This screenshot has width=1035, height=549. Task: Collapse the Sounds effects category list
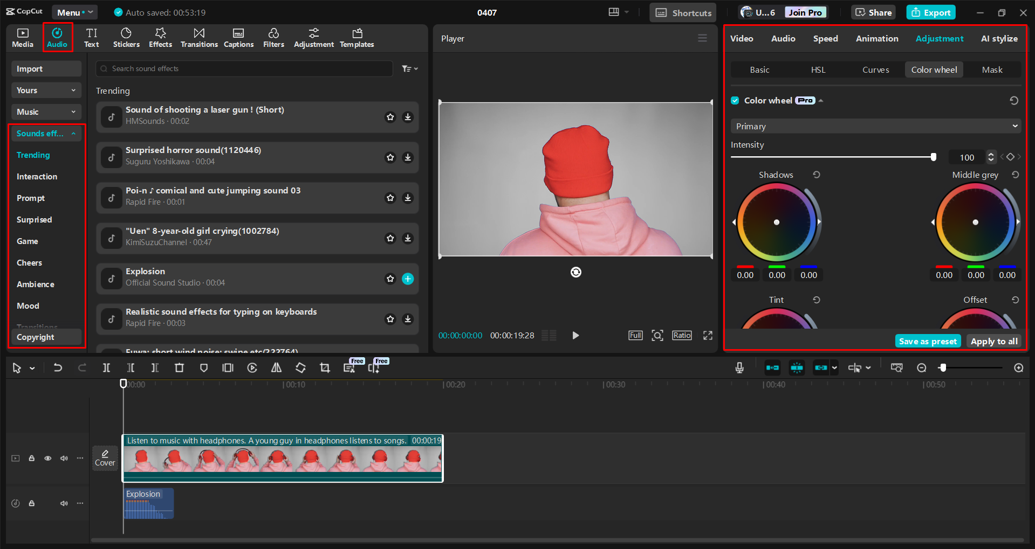click(x=74, y=133)
